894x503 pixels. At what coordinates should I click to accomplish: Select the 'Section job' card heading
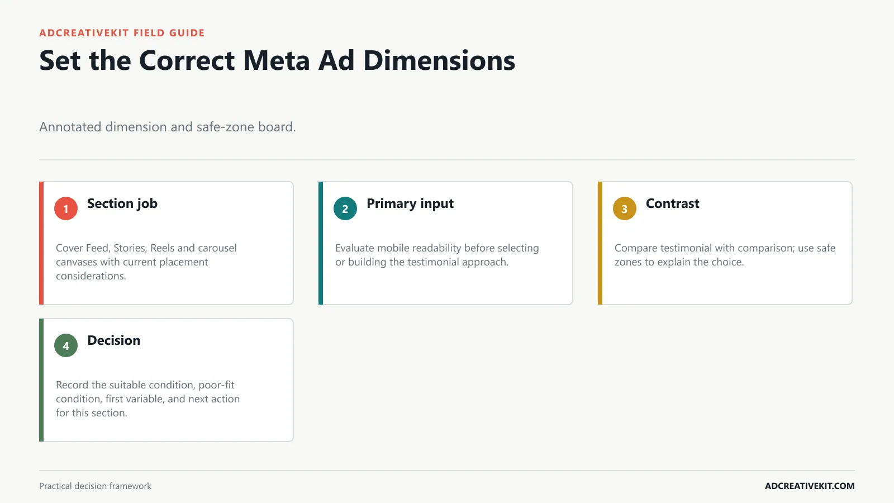click(x=122, y=204)
